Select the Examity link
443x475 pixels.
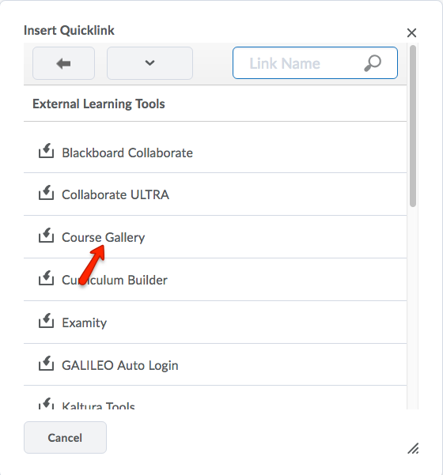coord(84,322)
